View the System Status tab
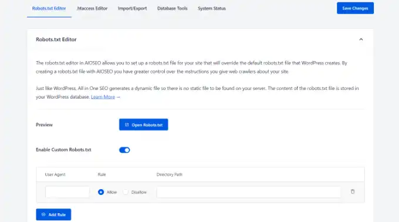Screen dimensions: 399x222 coord(212,8)
